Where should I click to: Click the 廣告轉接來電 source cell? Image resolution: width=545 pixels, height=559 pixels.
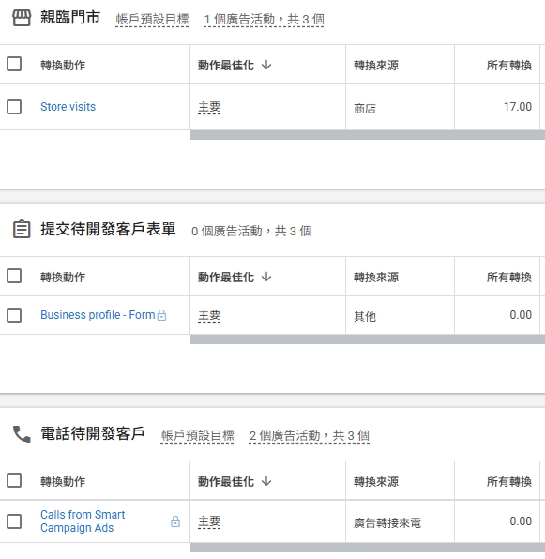387,522
